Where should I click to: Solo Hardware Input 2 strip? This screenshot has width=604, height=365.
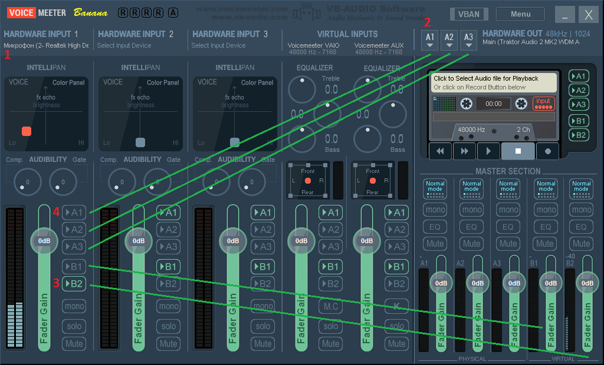pos(168,326)
